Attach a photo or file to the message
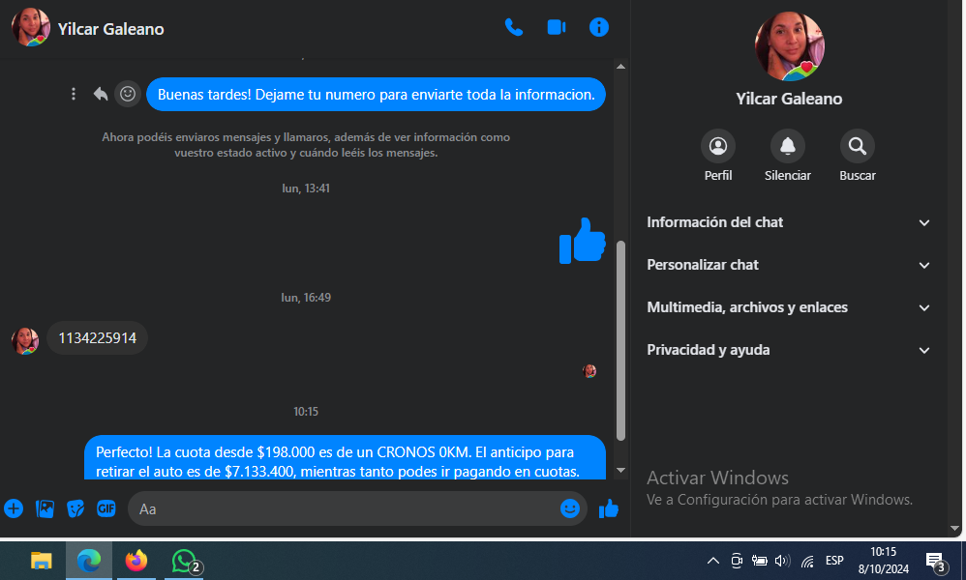 45,509
